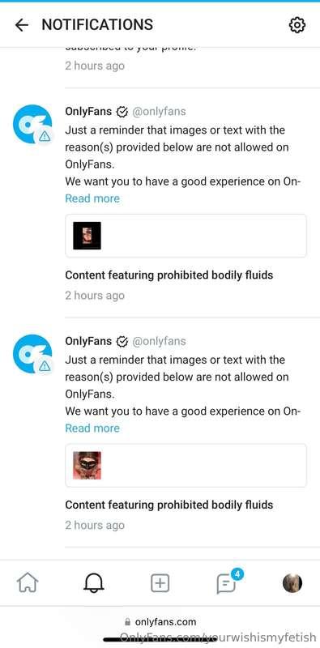Image resolution: width=320 pixels, height=648 pixels.
Task: Select the bell Notifications tab
Action: tap(94, 583)
